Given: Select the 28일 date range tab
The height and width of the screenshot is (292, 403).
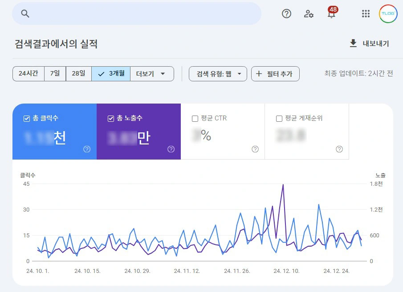Looking at the screenshot, I should (78, 74).
